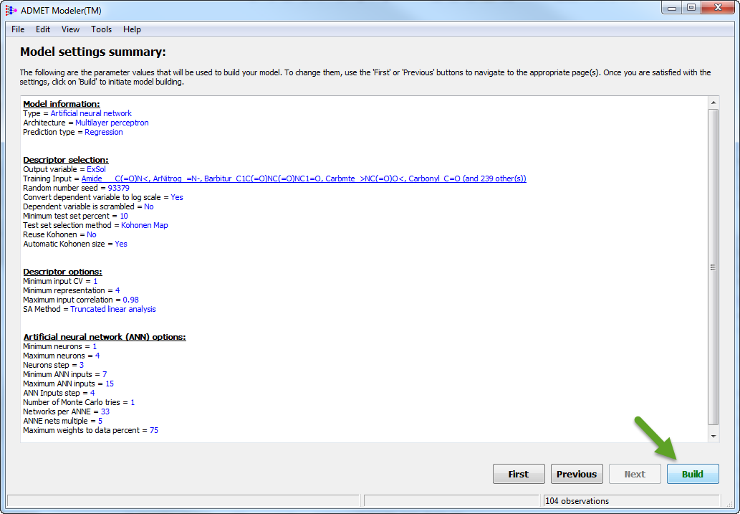Open the File menu

[x=18, y=29]
